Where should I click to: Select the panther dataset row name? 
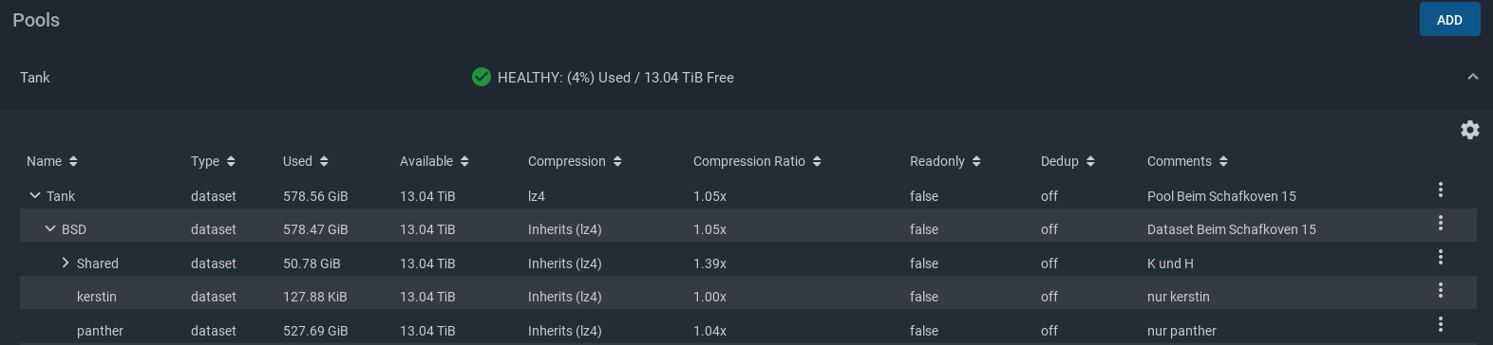pos(100,331)
